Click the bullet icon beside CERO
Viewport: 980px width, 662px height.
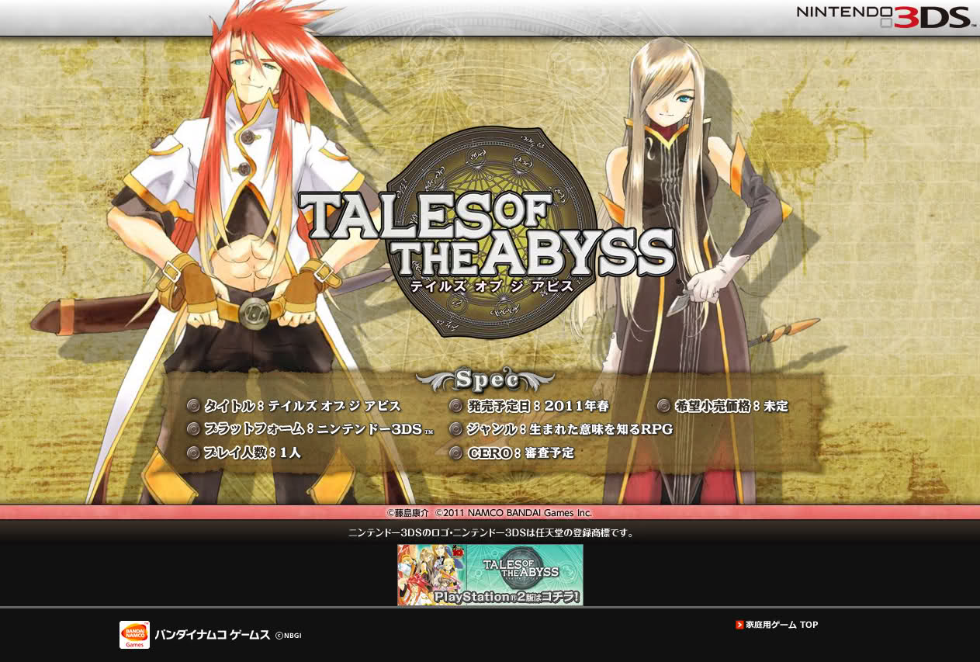(x=456, y=452)
